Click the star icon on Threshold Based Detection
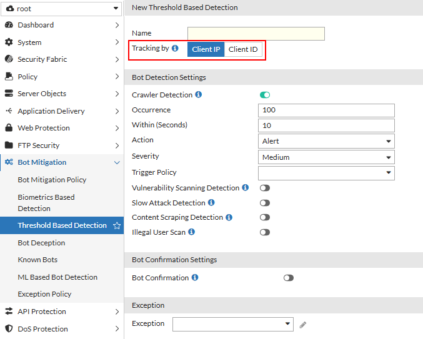Viewport: 423px width, 339px height. coord(116,225)
